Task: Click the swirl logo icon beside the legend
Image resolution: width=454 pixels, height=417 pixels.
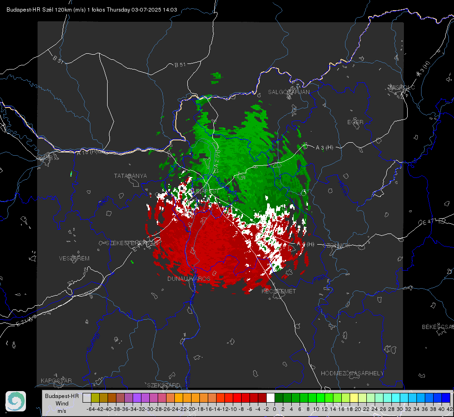Action: [16, 401]
